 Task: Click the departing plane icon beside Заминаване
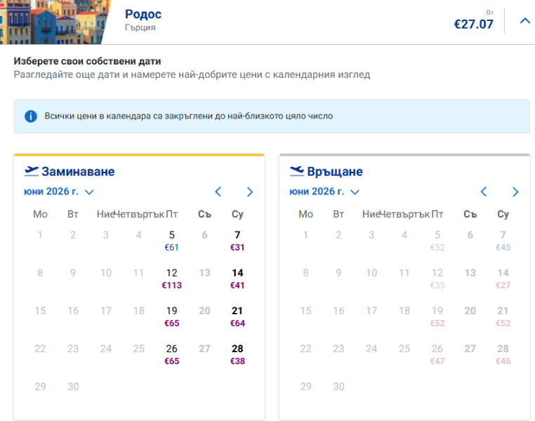pyautogui.click(x=32, y=171)
